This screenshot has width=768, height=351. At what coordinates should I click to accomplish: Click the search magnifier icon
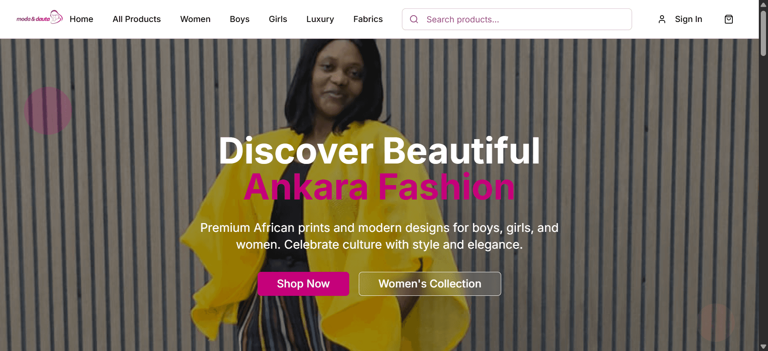tap(414, 19)
